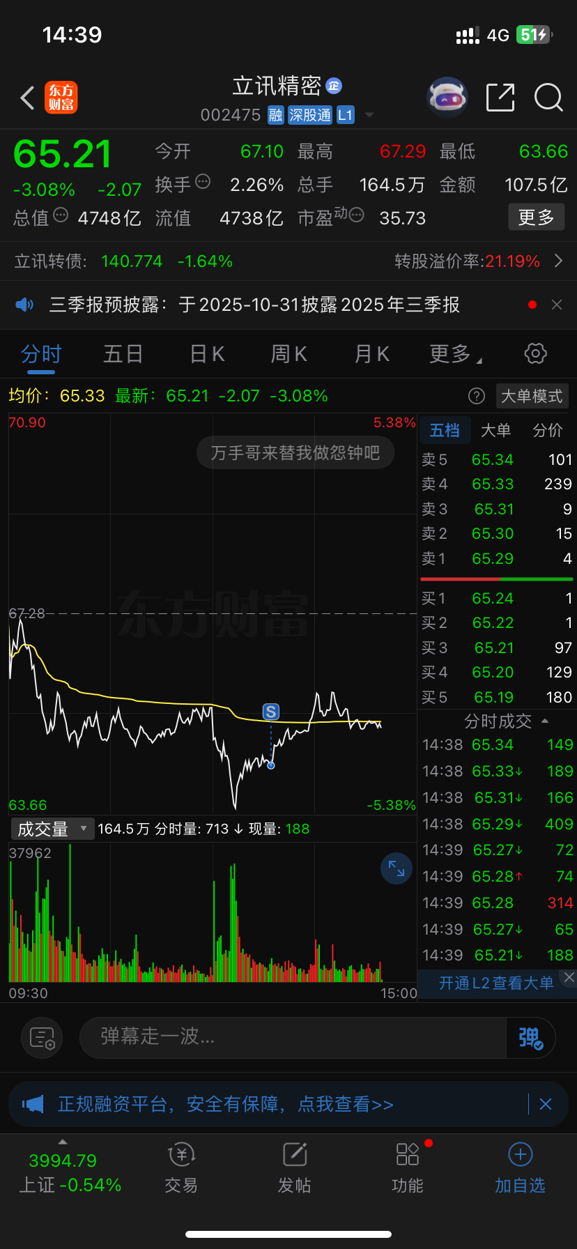Collapse the 分时成交 section arrow
The width and height of the screenshot is (577, 1249).
[x=545, y=721]
